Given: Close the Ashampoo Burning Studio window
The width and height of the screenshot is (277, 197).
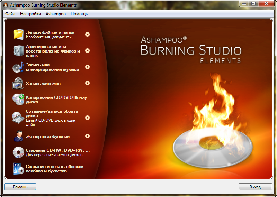Looking at the screenshot, I should point(266,3).
